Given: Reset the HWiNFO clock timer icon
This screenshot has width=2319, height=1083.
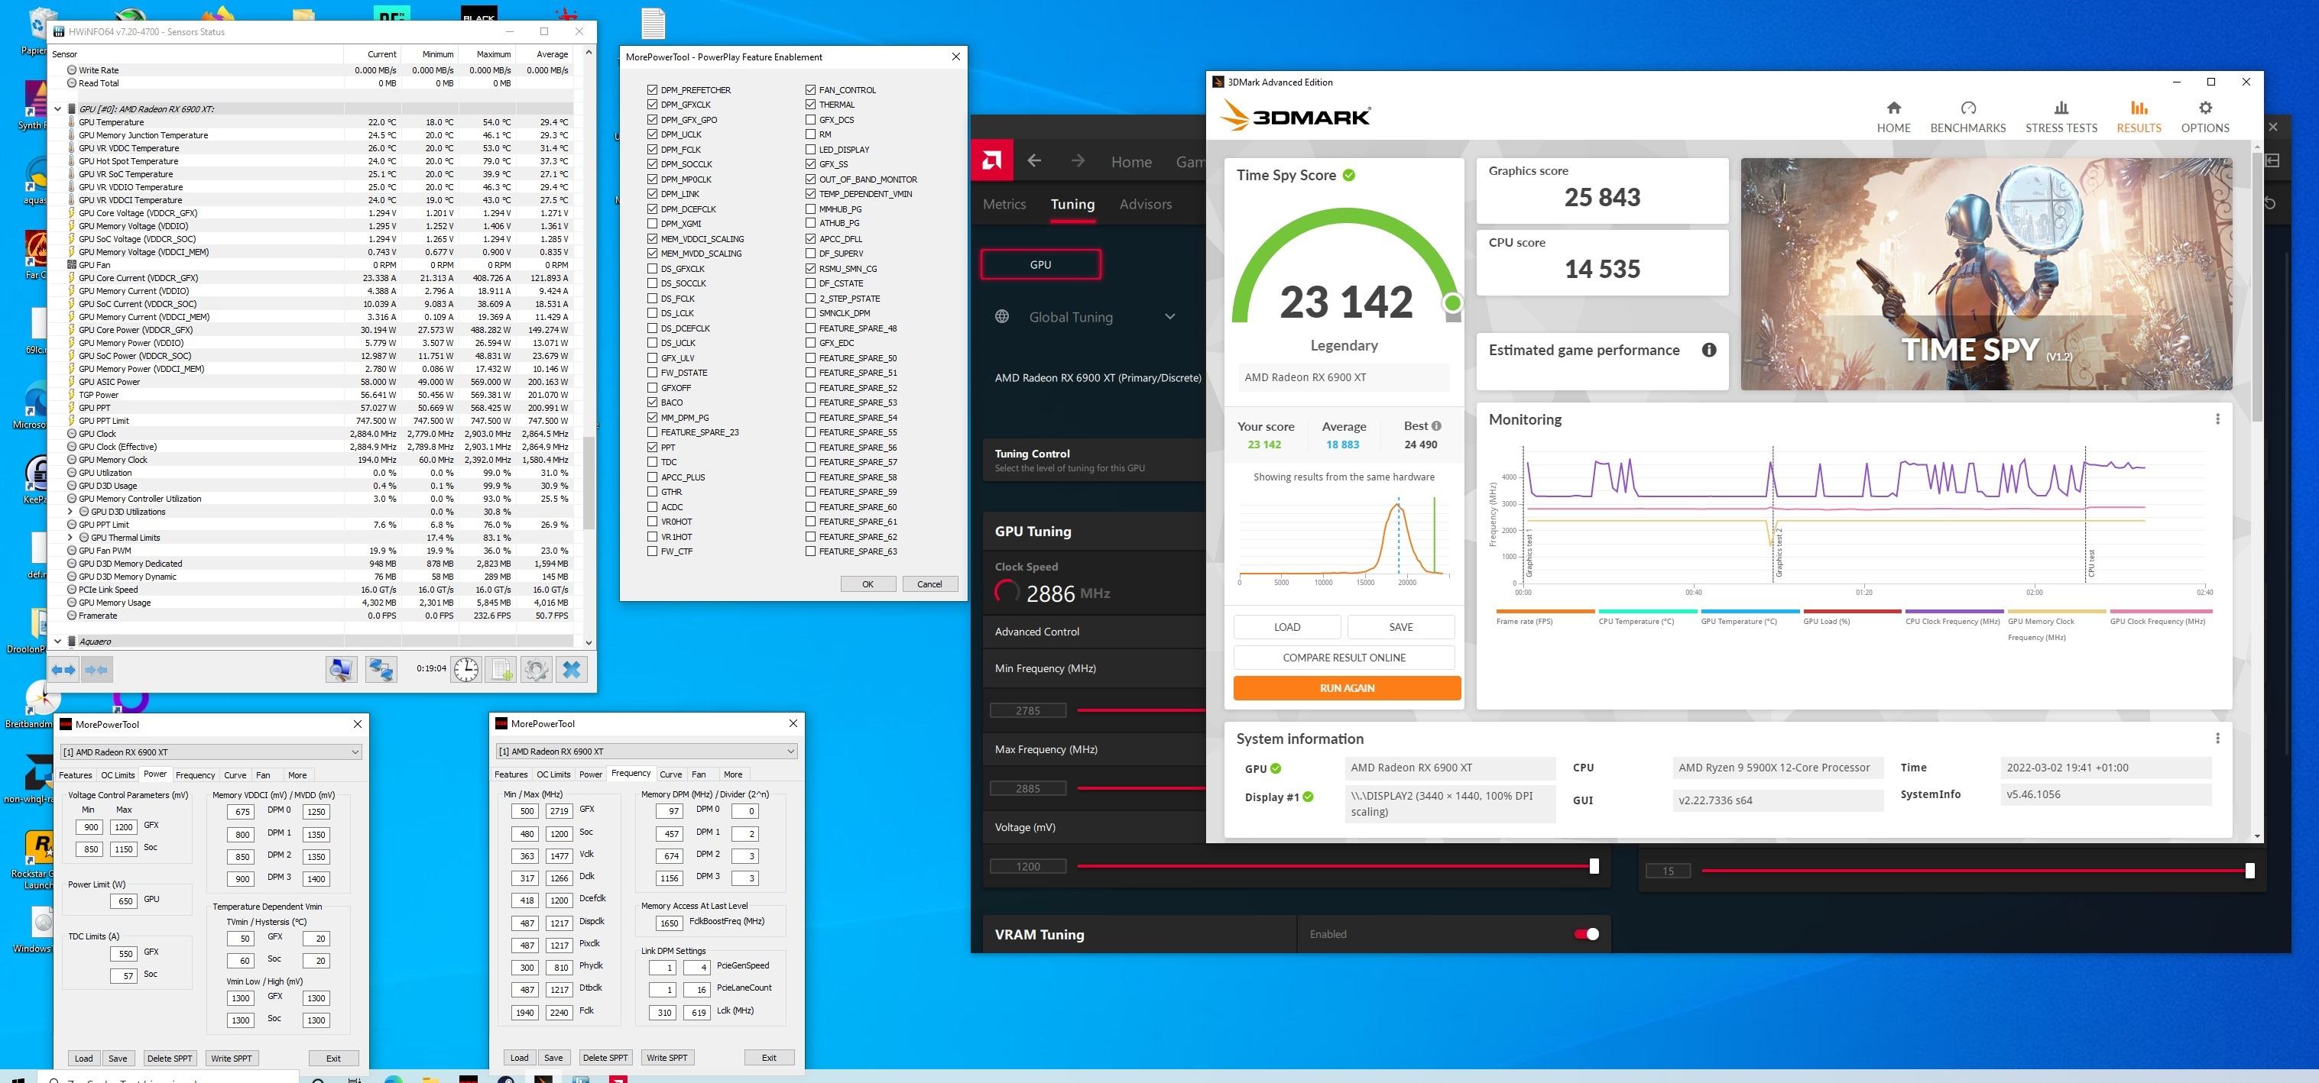Looking at the screenshot, I should click(466, 669).
